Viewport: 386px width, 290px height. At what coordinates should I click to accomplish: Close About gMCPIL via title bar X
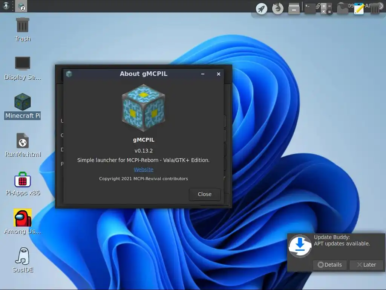(x=219, y=74)
